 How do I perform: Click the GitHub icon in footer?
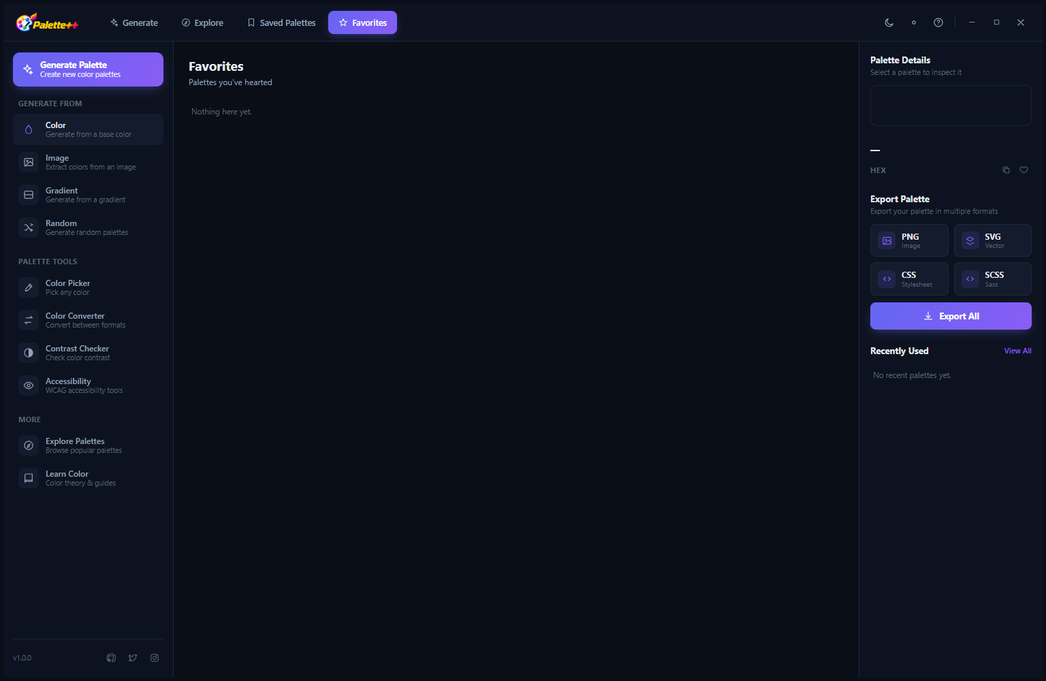(111, 658)
